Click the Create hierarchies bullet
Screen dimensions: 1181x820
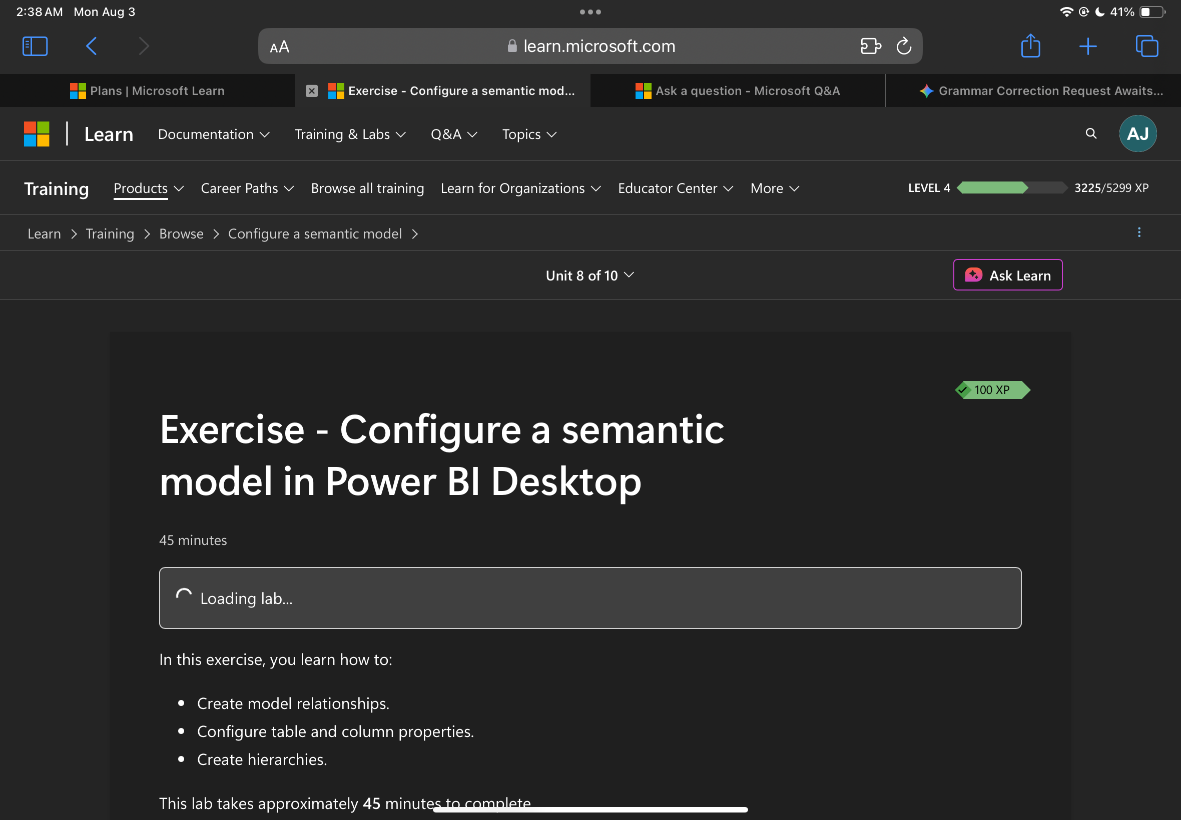(x=262, y=759)
